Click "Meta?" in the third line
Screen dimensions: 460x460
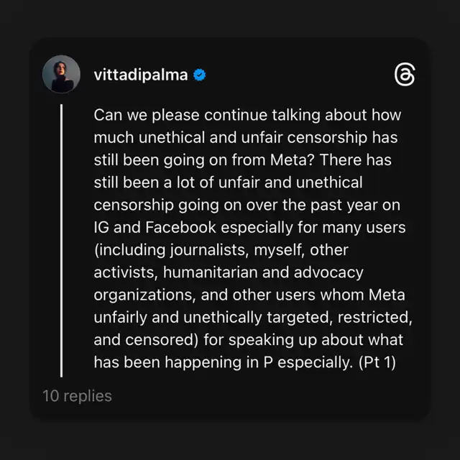point(293,160)
